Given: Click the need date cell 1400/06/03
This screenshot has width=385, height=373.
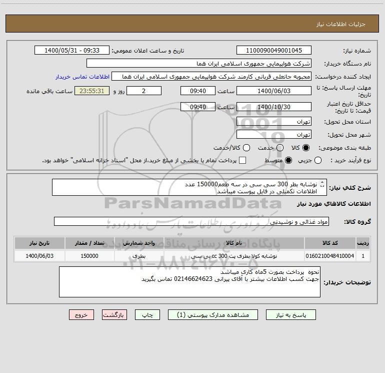Looking at the screenshot, I should (39, 256).
